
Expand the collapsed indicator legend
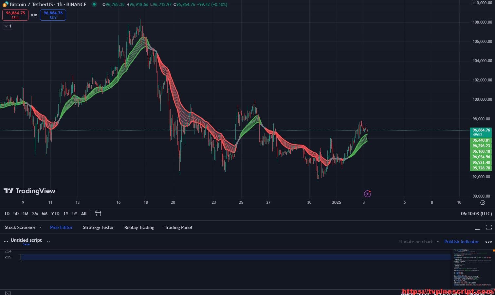click(x=8, y=26)
